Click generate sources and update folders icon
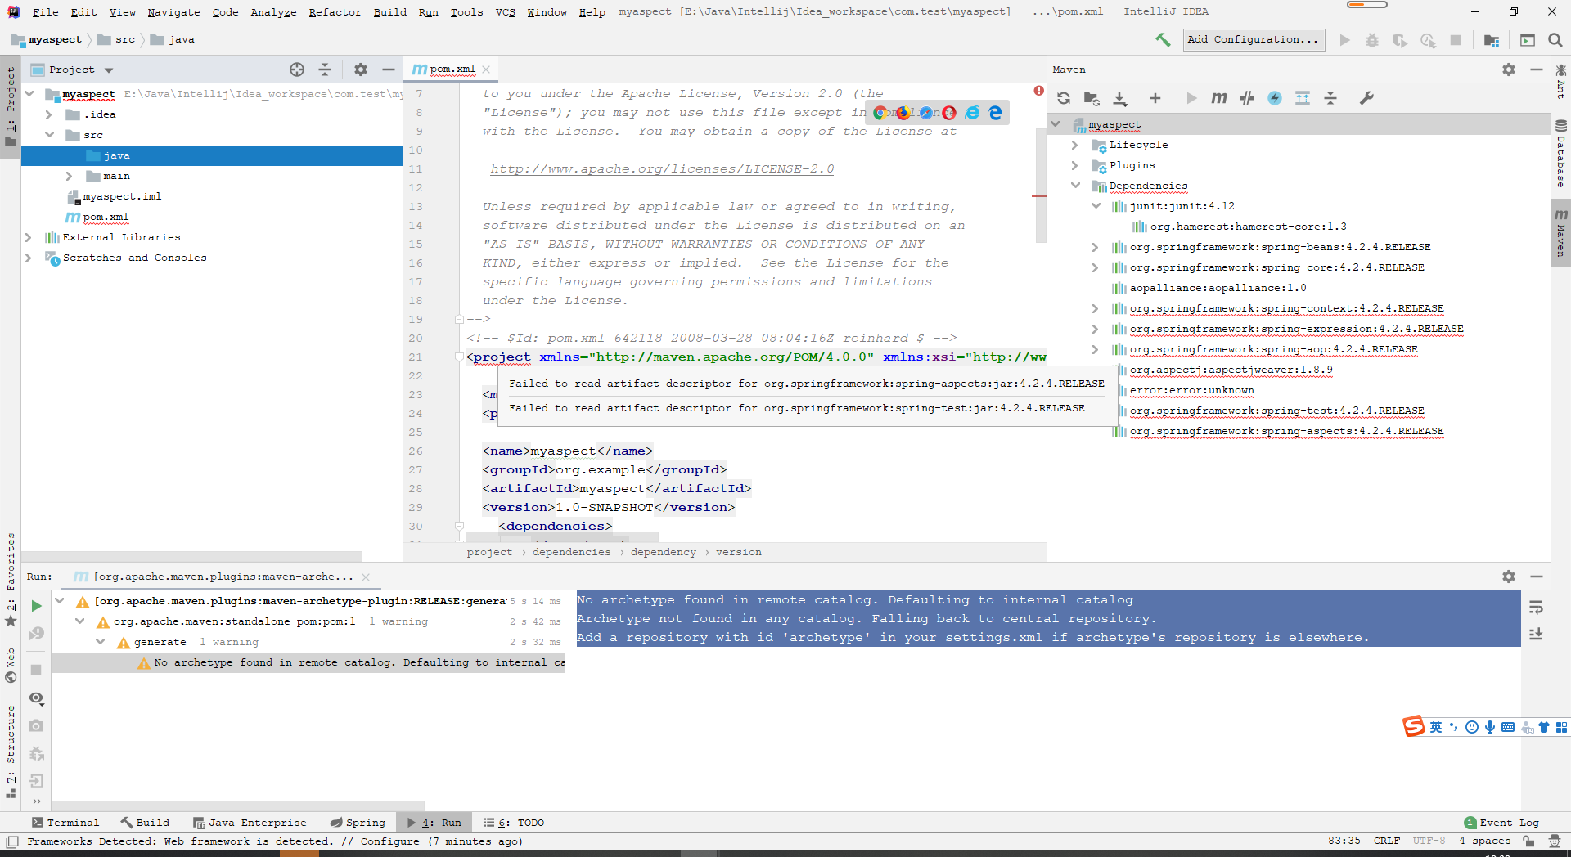 pos(1092,98)
